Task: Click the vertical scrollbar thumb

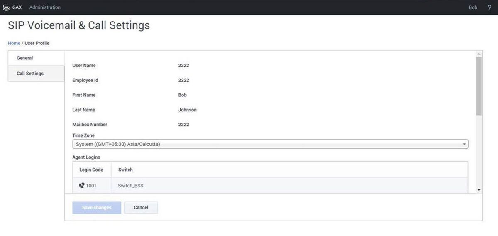Action: 479,85
